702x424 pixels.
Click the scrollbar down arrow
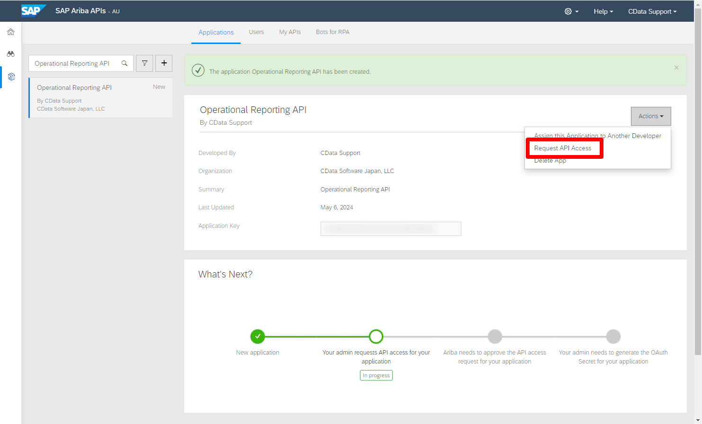[x=698, y=420]
